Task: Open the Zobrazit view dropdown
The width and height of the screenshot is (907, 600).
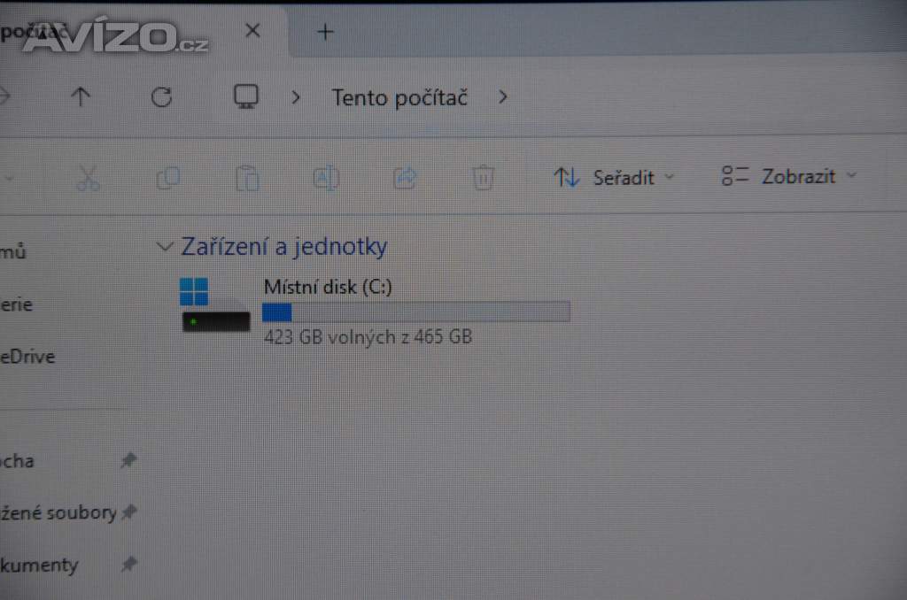Action: (x=789, y=176)
